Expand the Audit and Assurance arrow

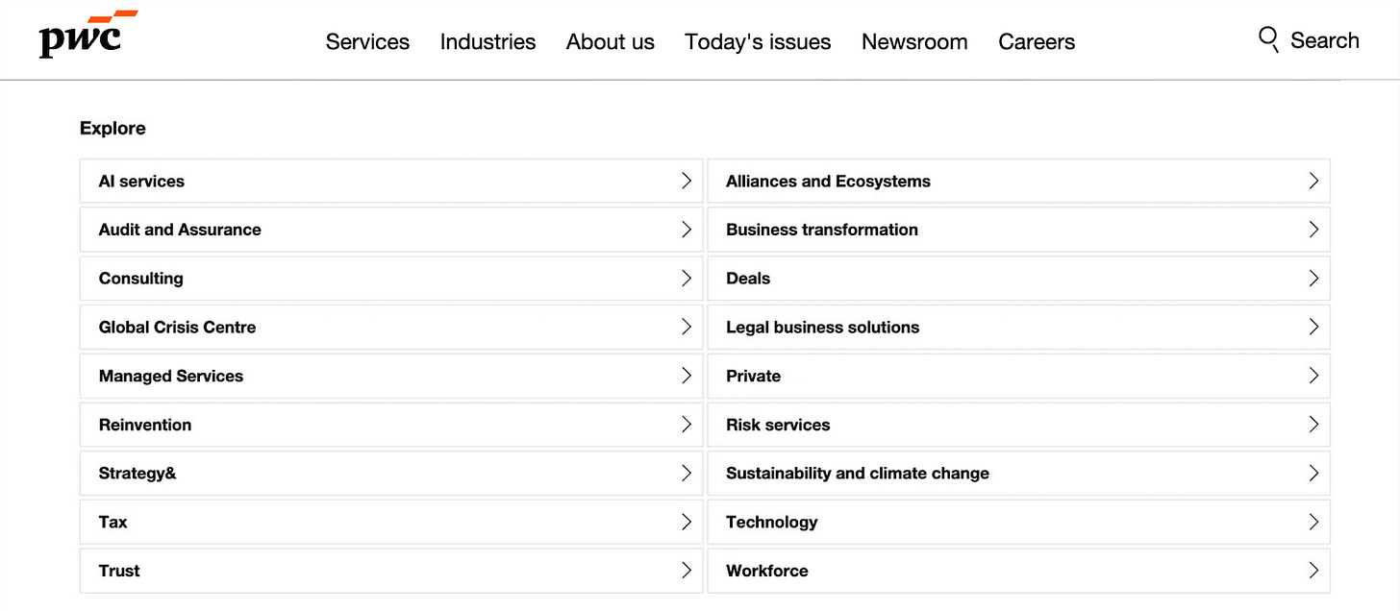click(x=687, y=230)
